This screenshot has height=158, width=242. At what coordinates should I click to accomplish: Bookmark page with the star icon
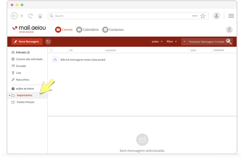coord(203,16)
